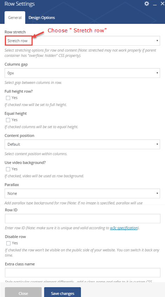The width and height of the screenshot is (165, 297).
Task: Open the Content position dropdown
Action: pos(82,144)
